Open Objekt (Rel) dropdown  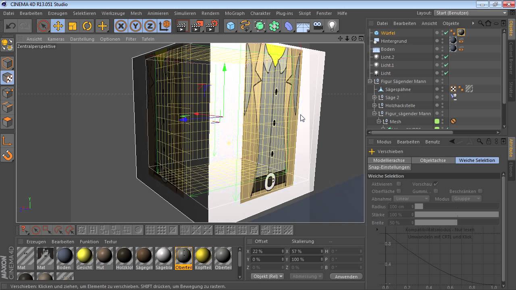[268, 276]
